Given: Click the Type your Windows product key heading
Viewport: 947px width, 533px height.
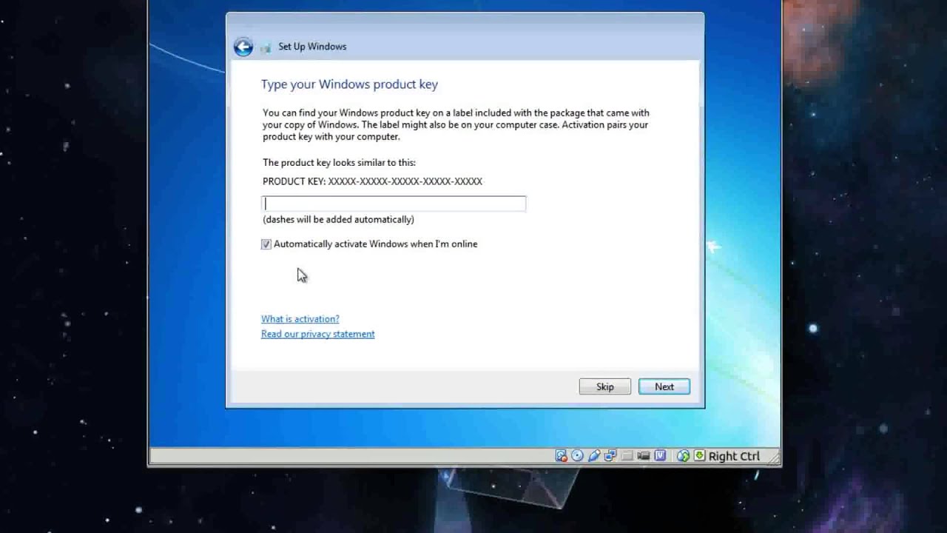Looking at the screenshot, I should pyautogui.click(x=349, y=84).
